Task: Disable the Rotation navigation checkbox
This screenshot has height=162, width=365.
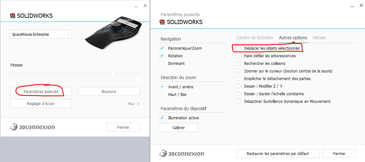Action: pyautogui.click(x=162, y=56)
